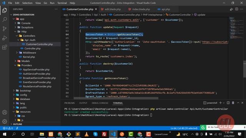Open Skype from taskbar
Image resolution: width=246 pixels, height=138 pixels.
pos(95,134)
